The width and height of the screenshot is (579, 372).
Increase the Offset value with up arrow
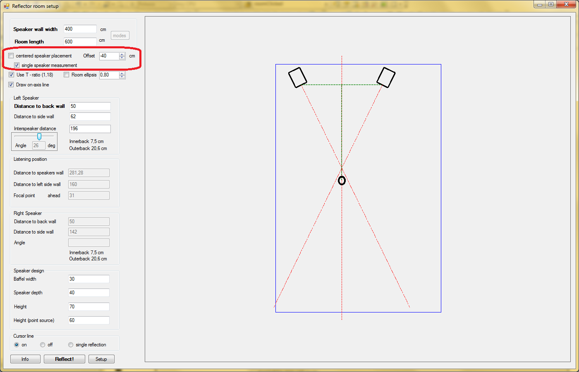122,54
